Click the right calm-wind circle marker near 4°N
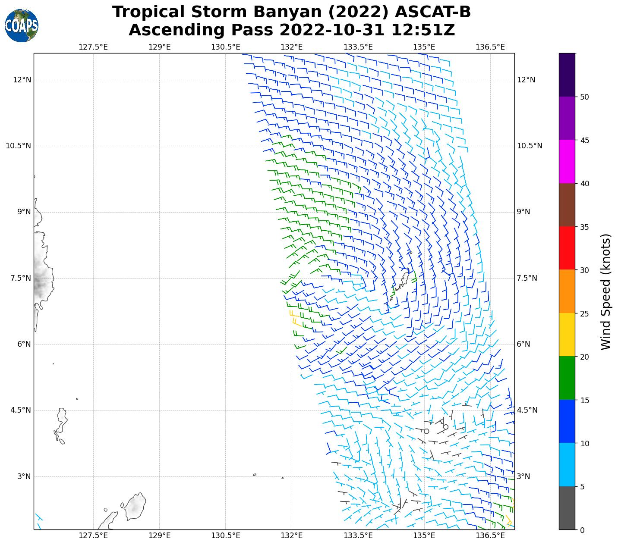The height and width of the screenshot is (545, 618). tap(446, 427)
